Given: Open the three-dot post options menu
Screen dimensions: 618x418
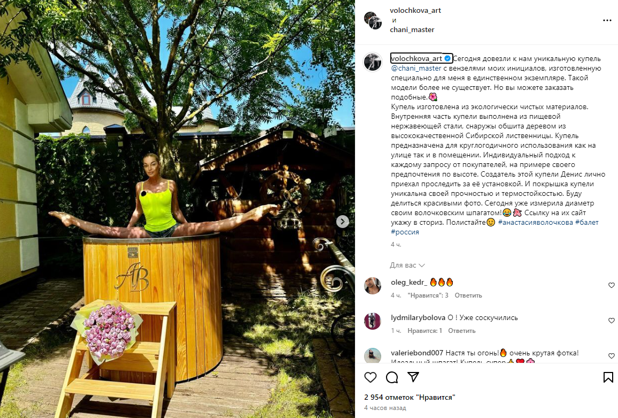Looking at the screenshot, I should pyautogui.click(x=607, y=20).
